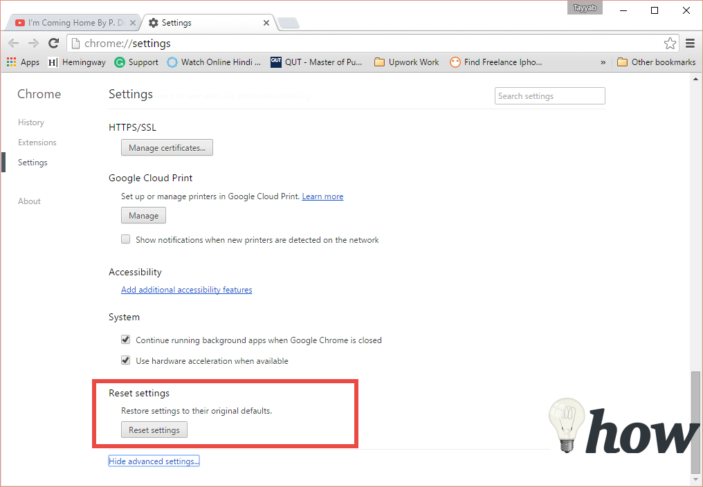Click the vertical scrollbar thumb

(x=695, y=421)
